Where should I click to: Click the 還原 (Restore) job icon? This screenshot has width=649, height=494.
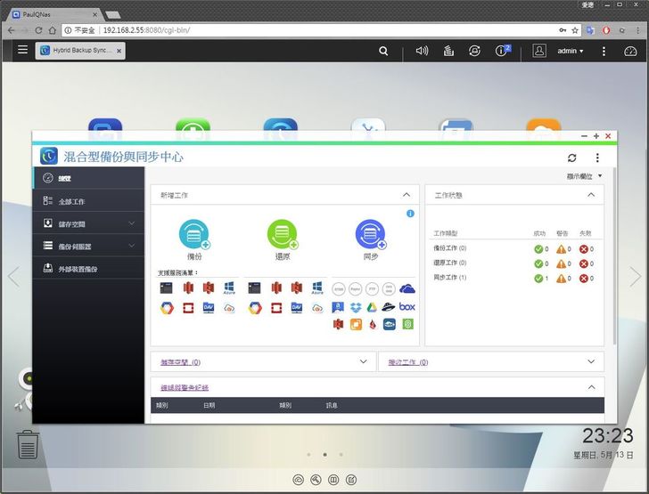[283, 235]
